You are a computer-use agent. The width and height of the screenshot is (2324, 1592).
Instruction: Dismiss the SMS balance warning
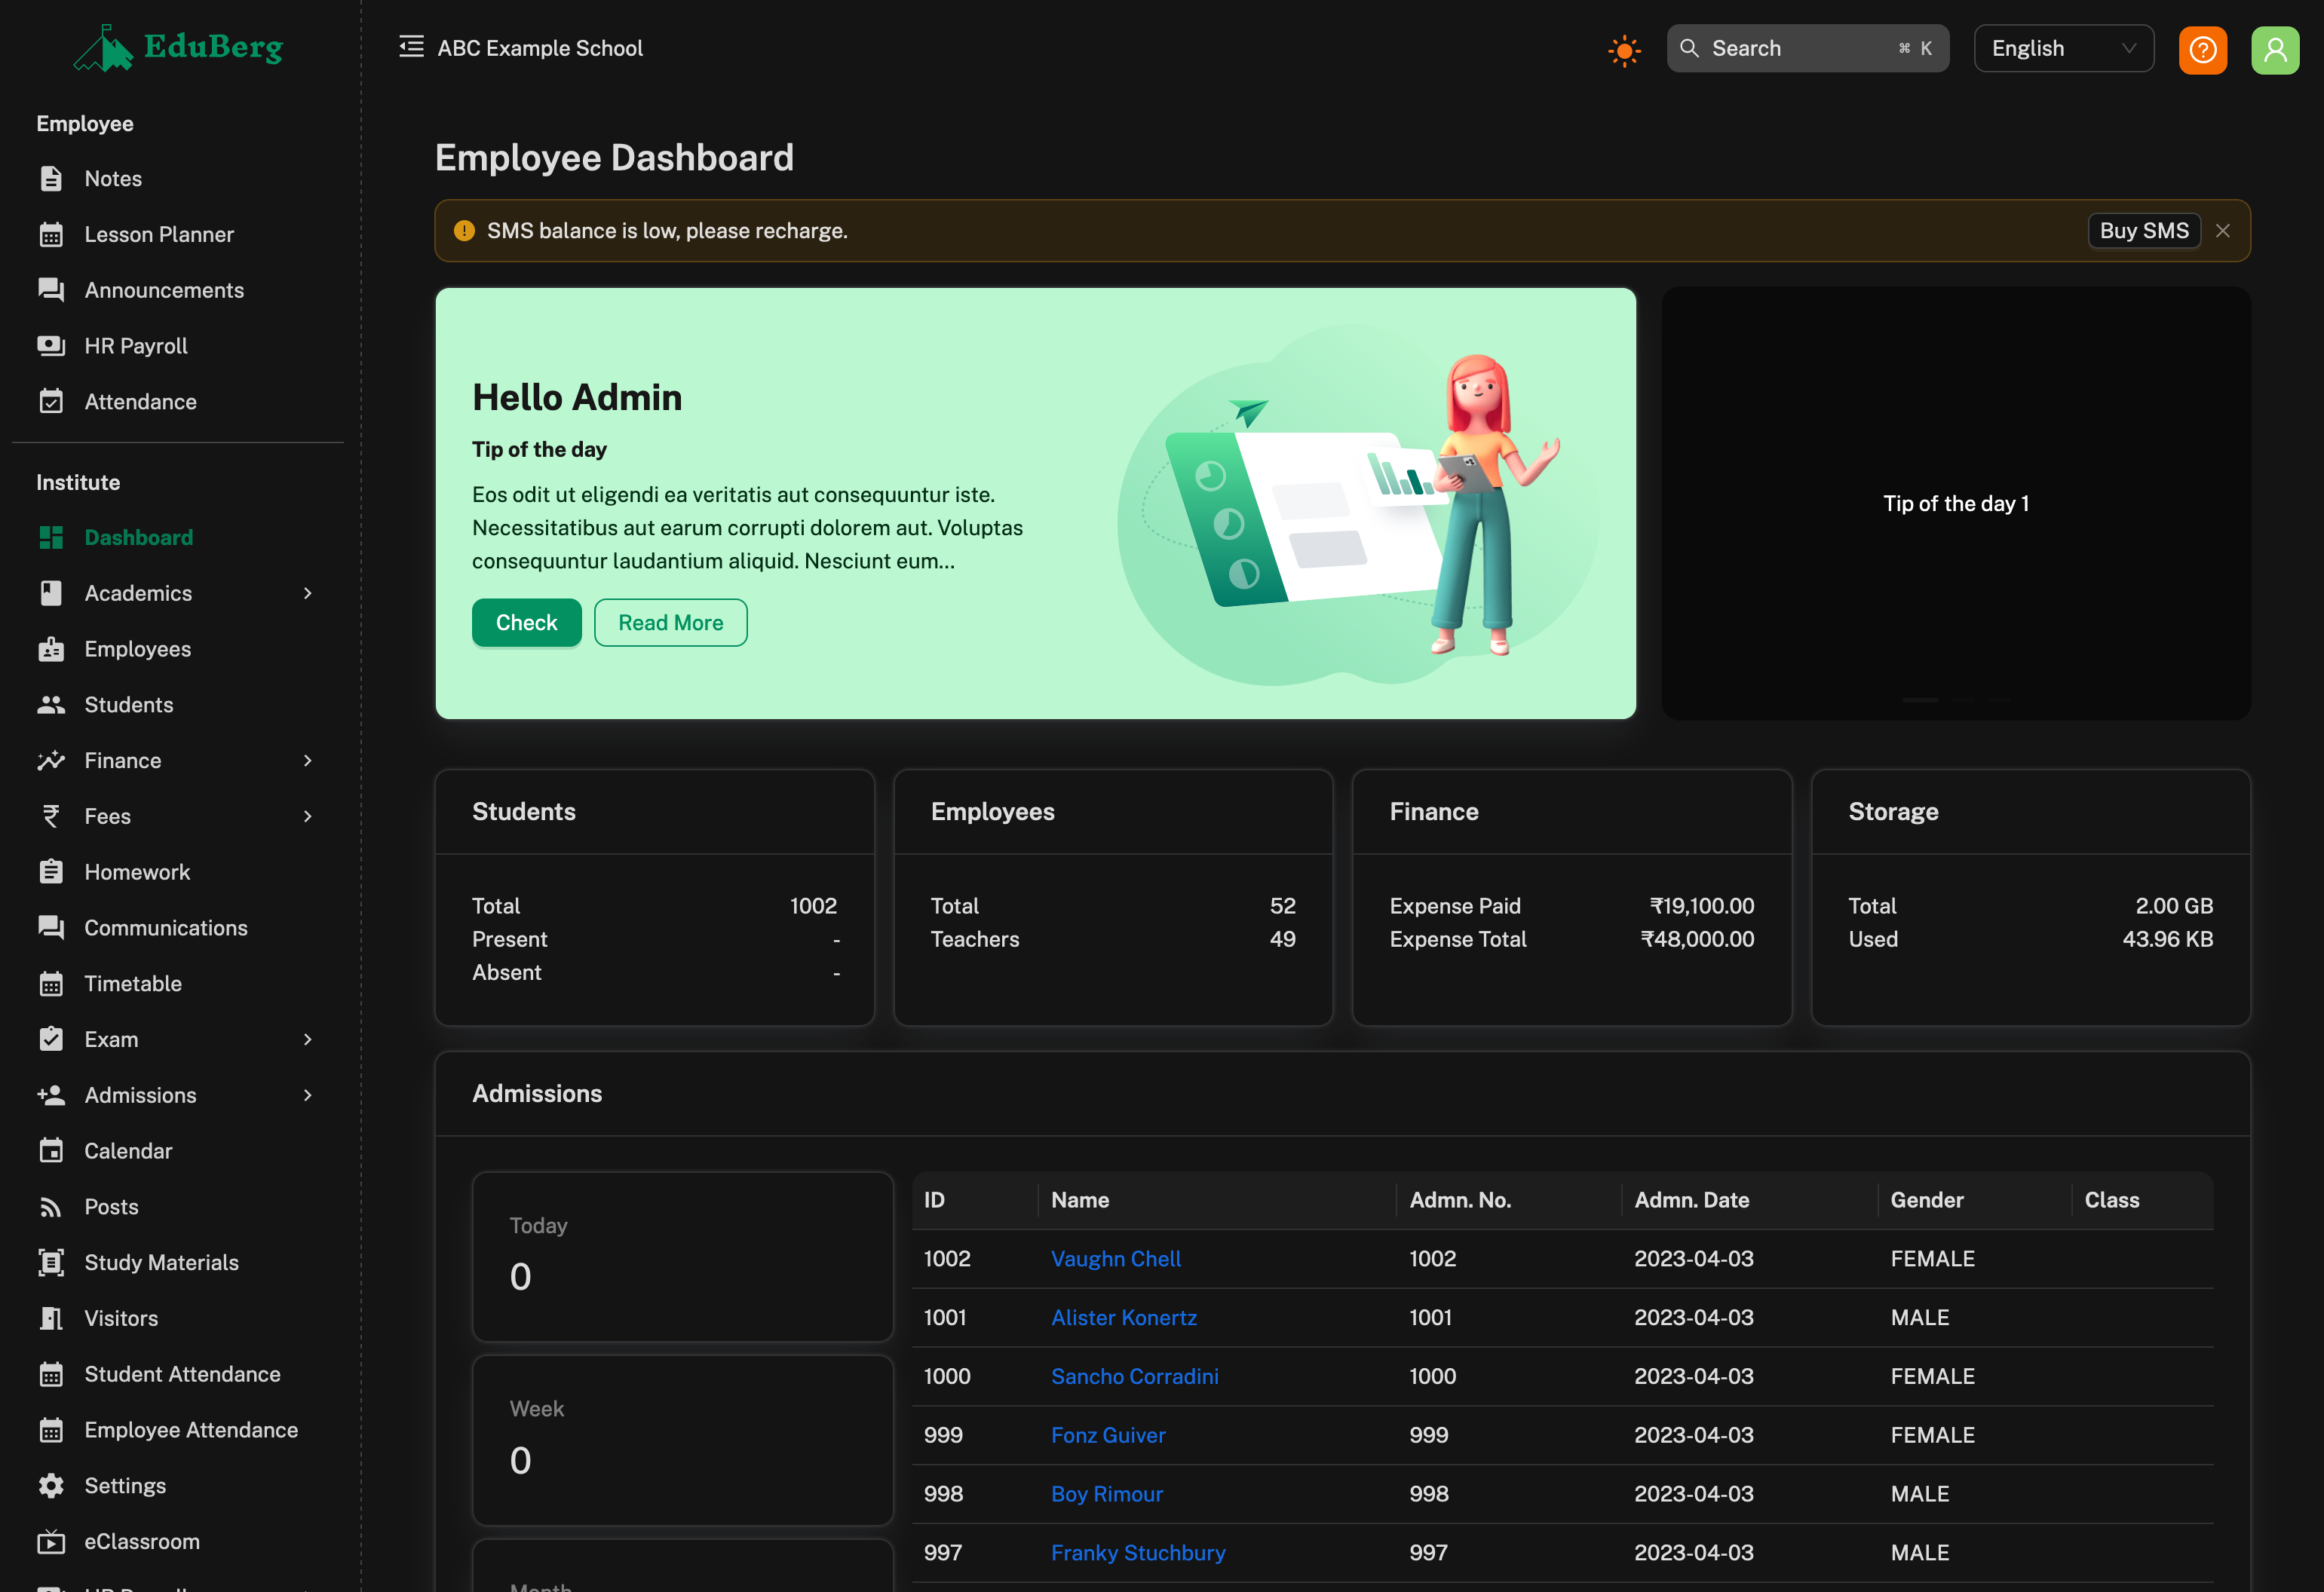pyautogui.click(x=2222, y=231)
